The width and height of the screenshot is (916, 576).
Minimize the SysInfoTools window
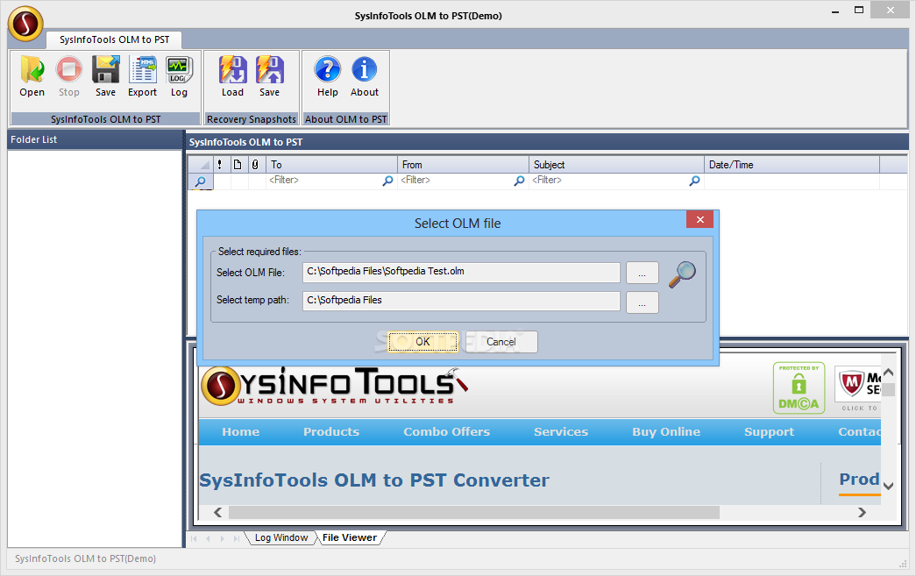pos(835,11)
